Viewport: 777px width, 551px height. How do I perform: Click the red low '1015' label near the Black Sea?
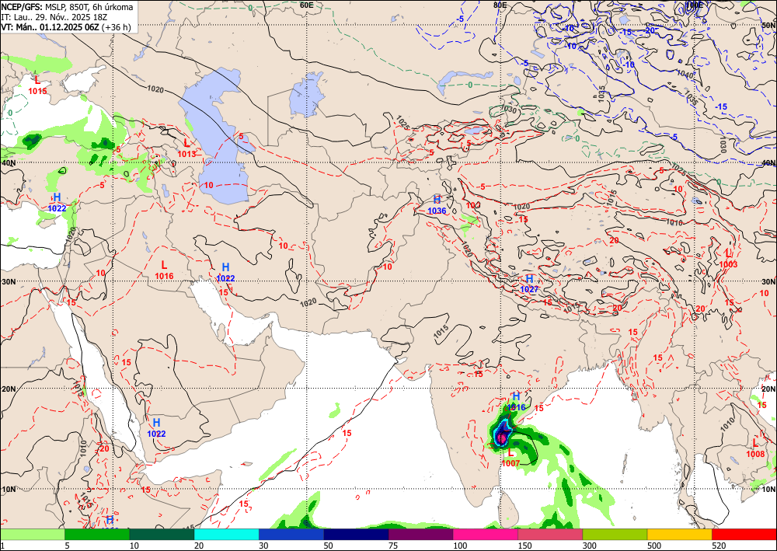click(37, 91)
